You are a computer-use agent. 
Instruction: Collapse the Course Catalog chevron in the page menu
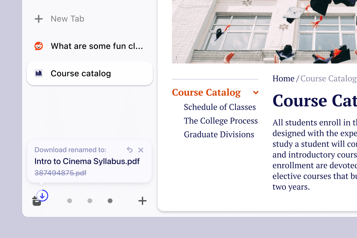point(256,93)
